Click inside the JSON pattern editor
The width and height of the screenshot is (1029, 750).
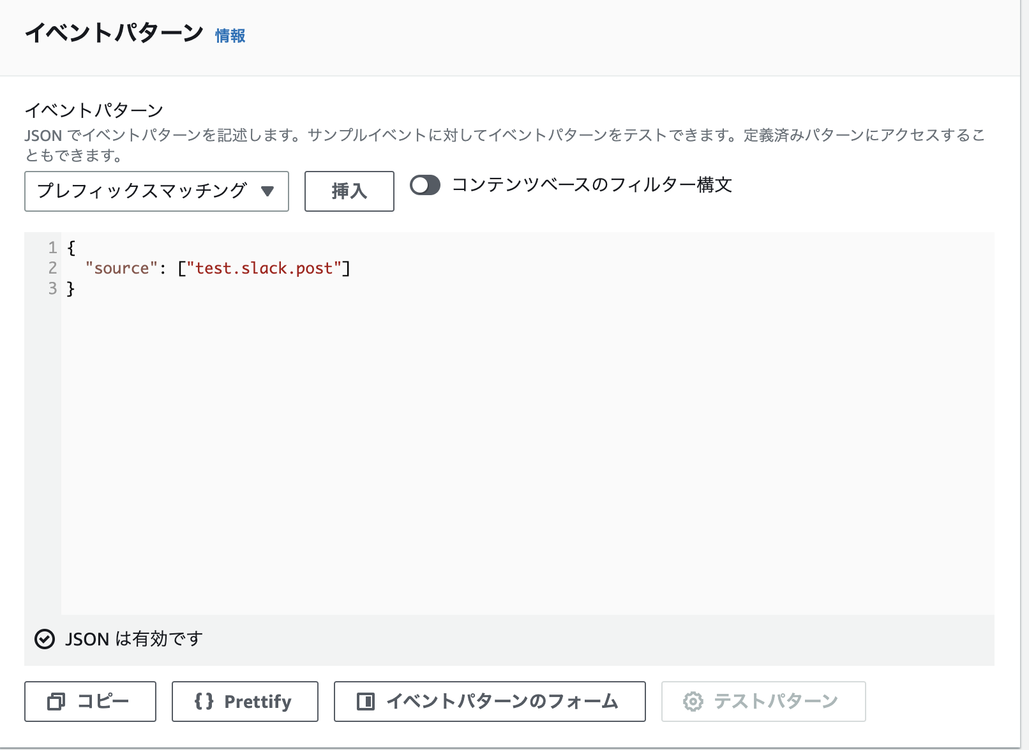(447, 383)
